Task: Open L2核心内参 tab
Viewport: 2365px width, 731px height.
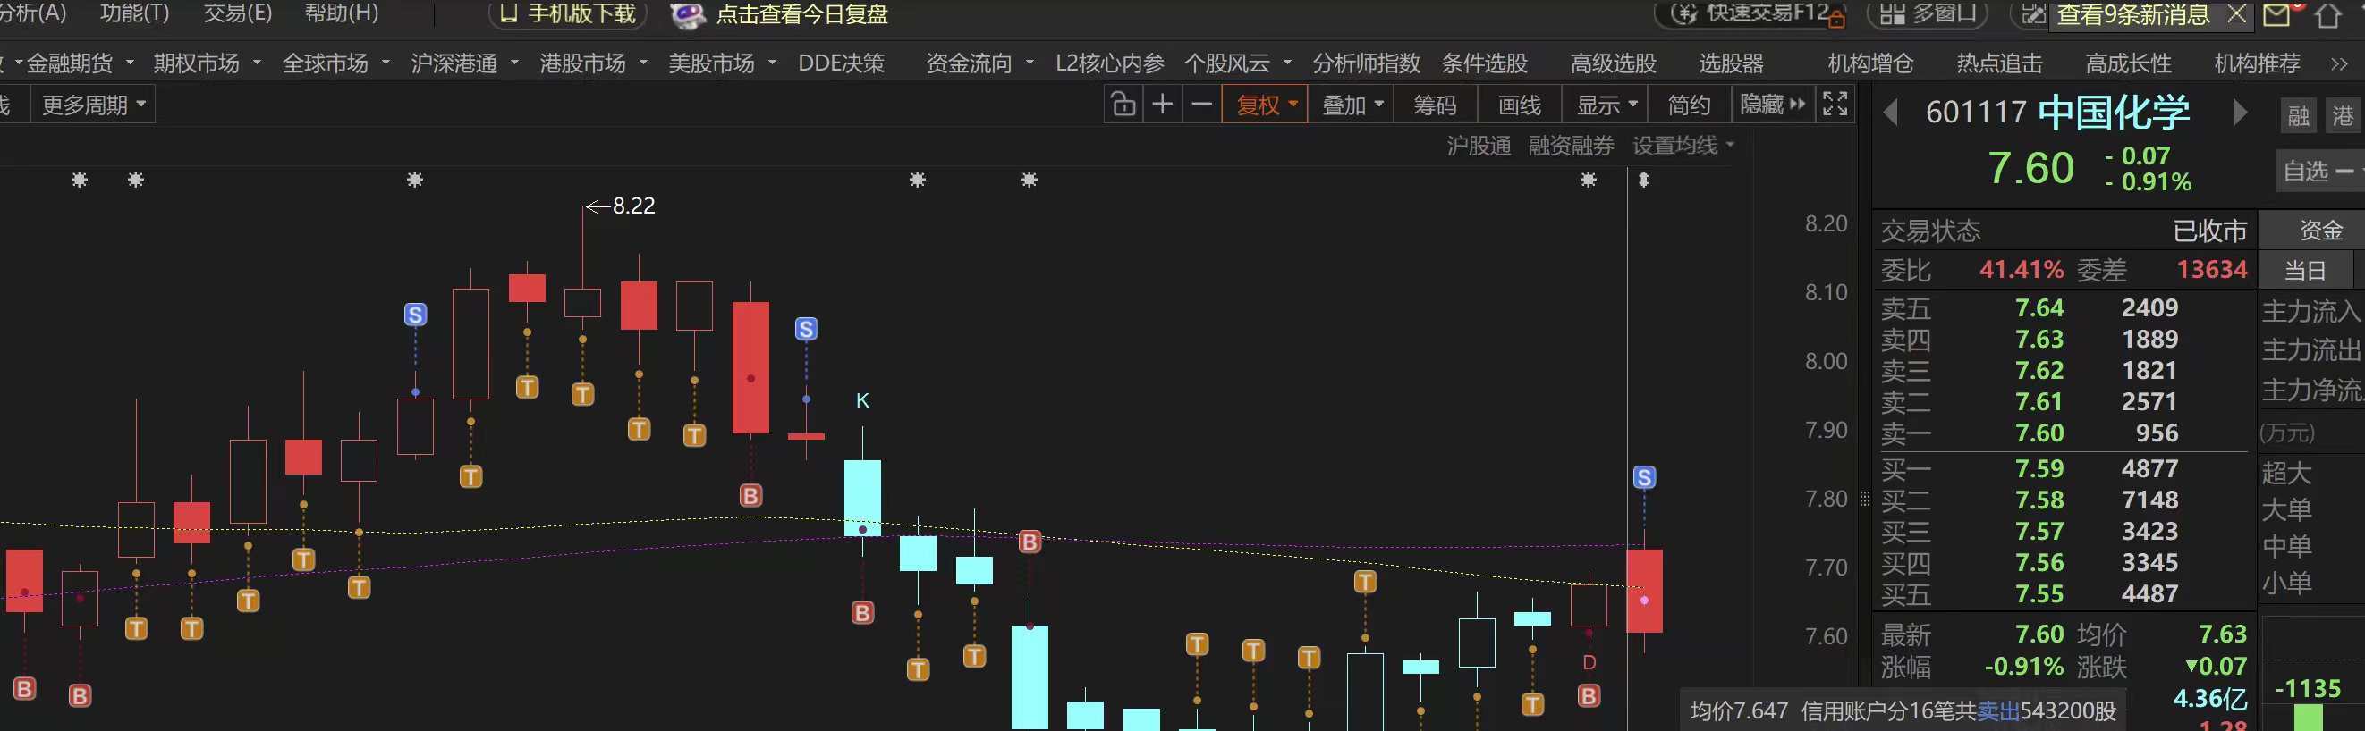Action: click(1109, 63)
